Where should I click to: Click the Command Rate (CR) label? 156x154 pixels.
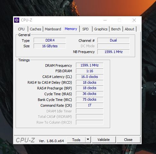(x=56, y=105)
